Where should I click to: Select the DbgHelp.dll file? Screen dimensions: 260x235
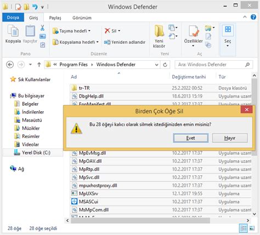[161, 96]
